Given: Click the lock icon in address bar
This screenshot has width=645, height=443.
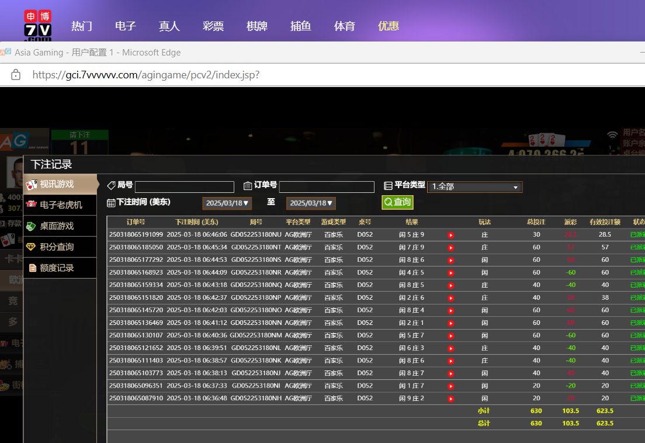Looking at the screenshot, I should pos(16,75).
